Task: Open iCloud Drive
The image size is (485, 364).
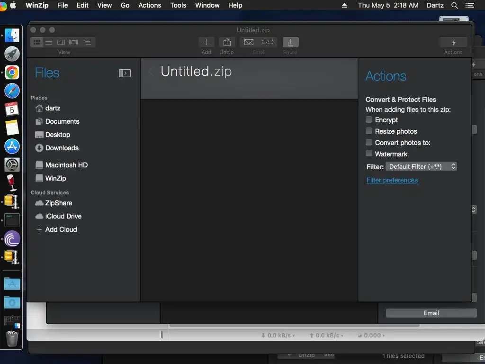Action: coord(63,216)
